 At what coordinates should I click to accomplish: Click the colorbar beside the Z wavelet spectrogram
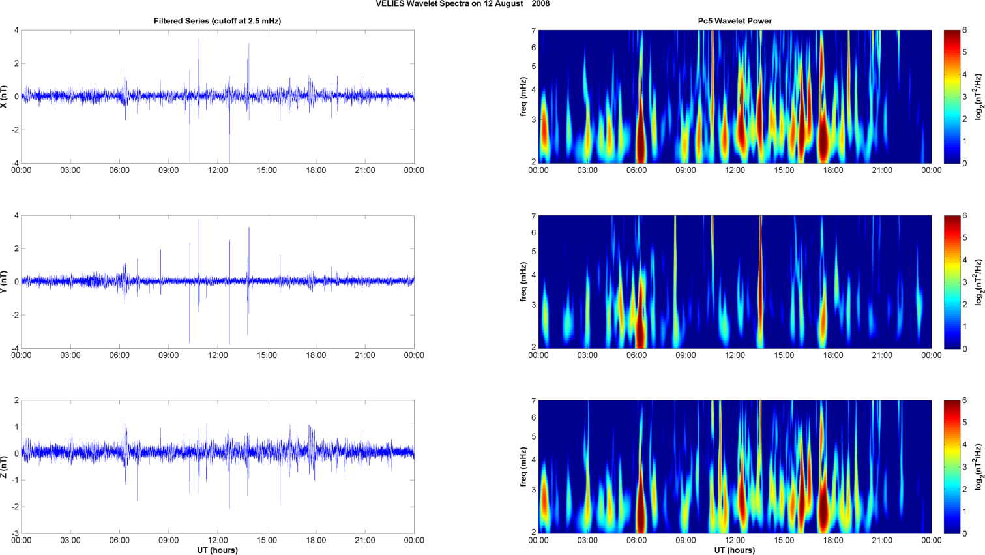pyautogui.click(x=952, y=467)
